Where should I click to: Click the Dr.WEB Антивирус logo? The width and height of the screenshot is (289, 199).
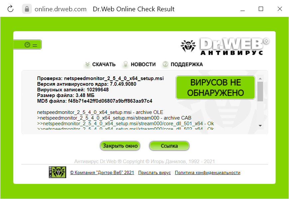[225, 46]
